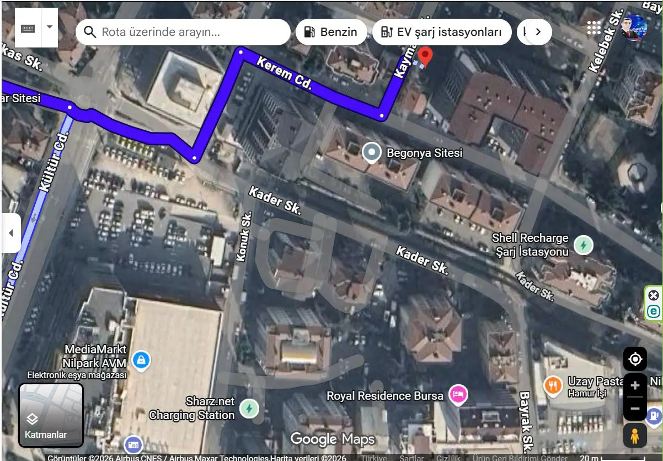The height and width of the screenshot is (461, 663).
Task: Click the magnifier search icon
Action: click(x=90, y=32)
